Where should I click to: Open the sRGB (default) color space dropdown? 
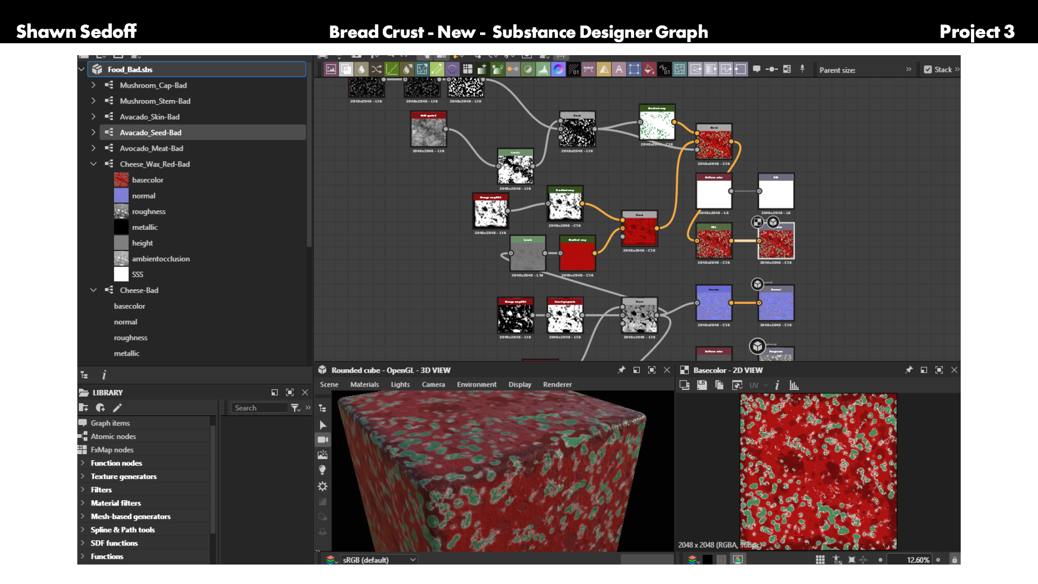click(378, 560)
